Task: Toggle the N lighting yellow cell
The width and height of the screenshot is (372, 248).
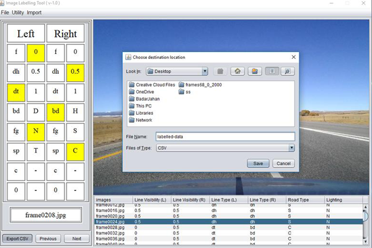Action: (x=35, y=131)
